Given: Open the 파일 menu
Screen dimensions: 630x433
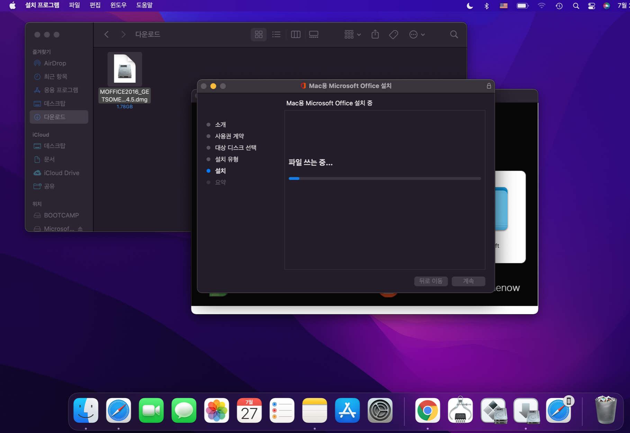Looking at the screenshot, I should coord(74,6).
